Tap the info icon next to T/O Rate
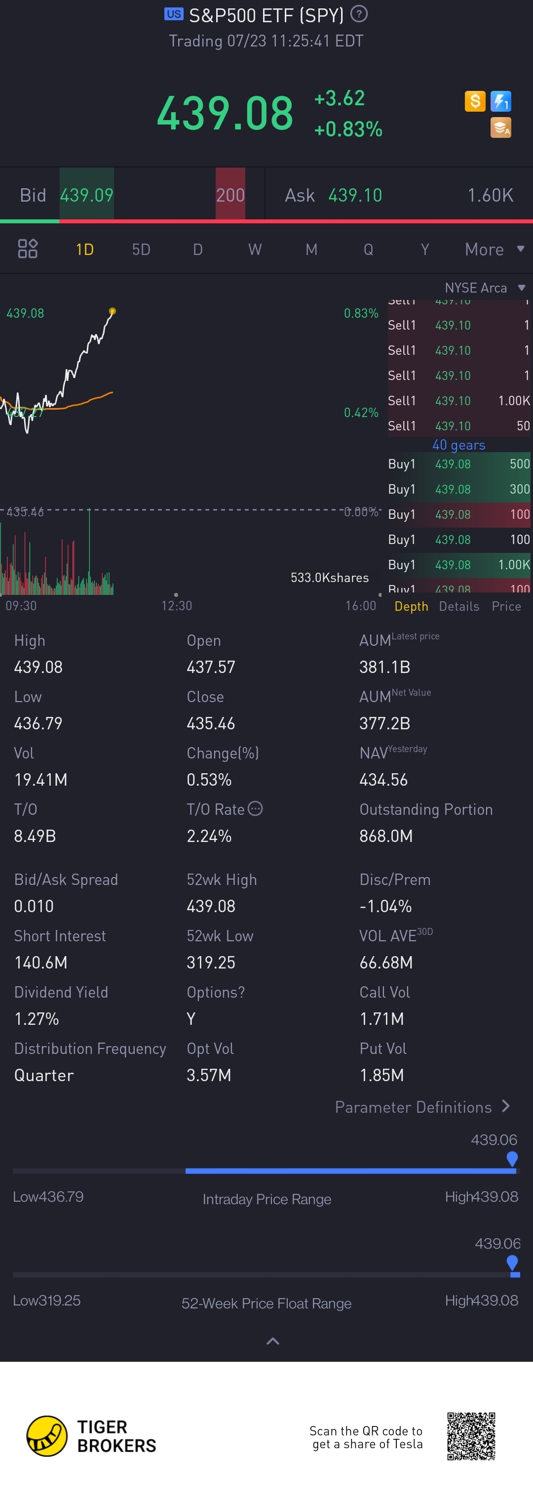 tap(255, 809)
